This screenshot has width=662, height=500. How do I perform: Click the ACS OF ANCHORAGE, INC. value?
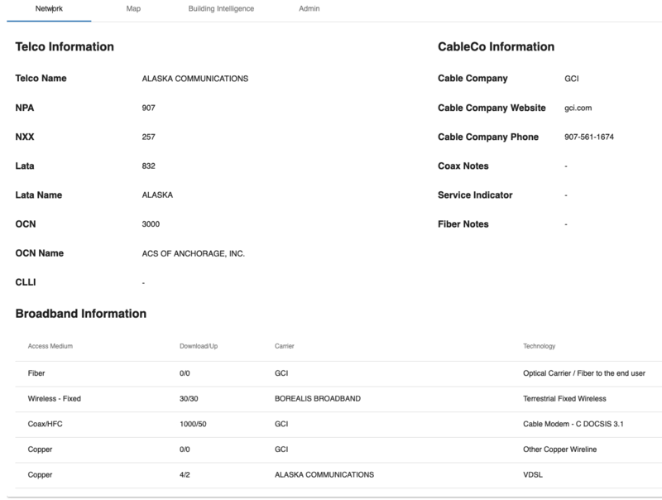(194, 253)
